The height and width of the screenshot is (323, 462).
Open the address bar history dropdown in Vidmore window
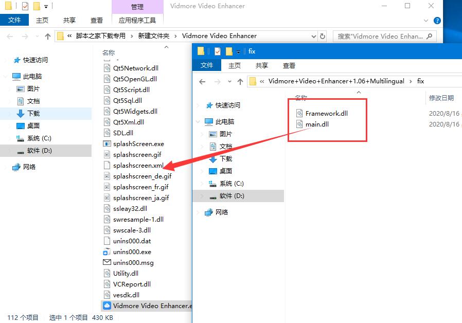[314, 36]
